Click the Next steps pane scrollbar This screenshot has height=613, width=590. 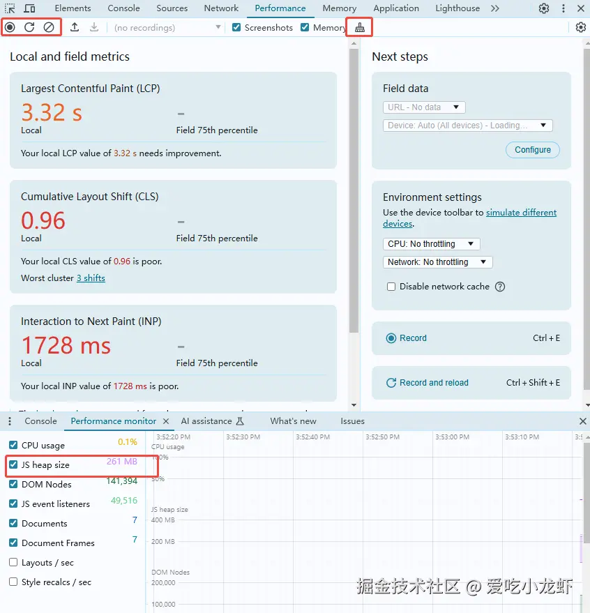587,219
